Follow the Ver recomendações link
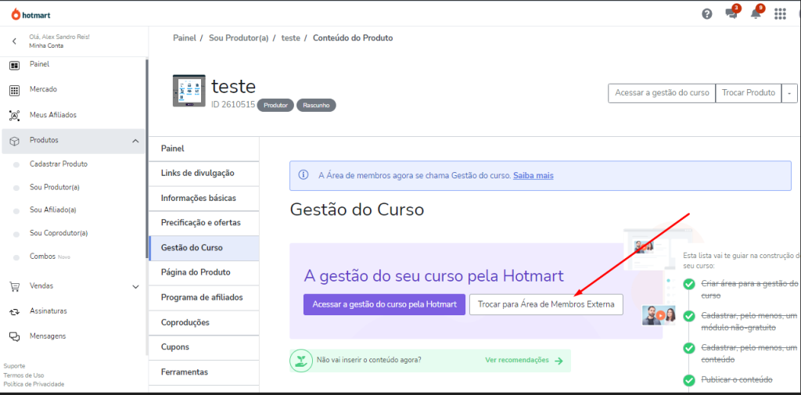The width and height of the screenshot is (801, 395). (517, 361)
